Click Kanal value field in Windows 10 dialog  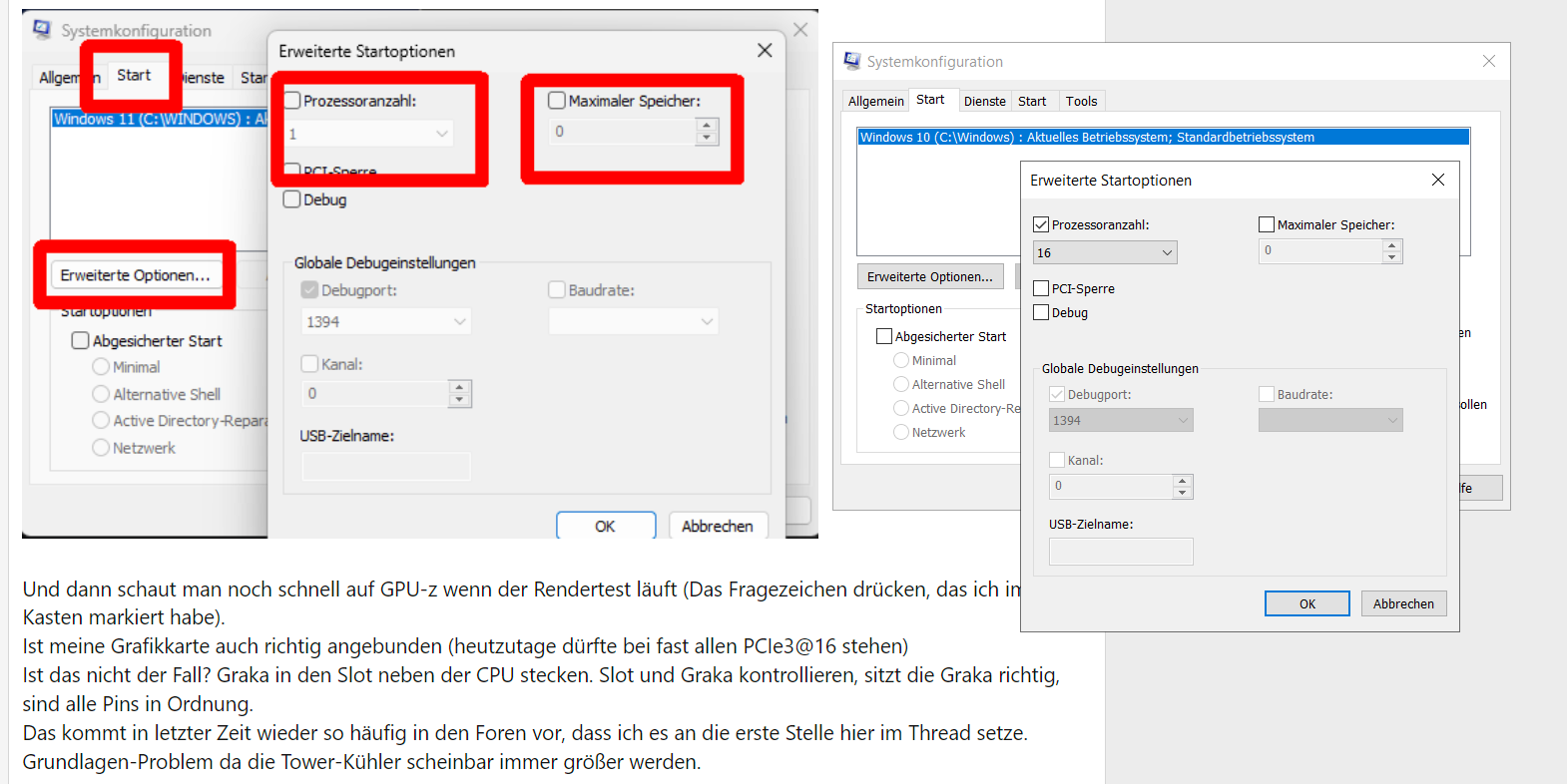pos(1111,487)
